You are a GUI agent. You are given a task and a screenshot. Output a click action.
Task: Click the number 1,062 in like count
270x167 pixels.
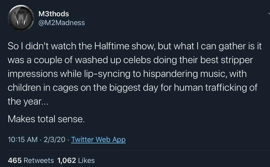pos(66,161)
